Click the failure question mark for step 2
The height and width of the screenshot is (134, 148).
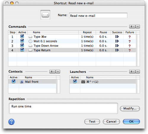pyautogui.click(x=130, y=41)
